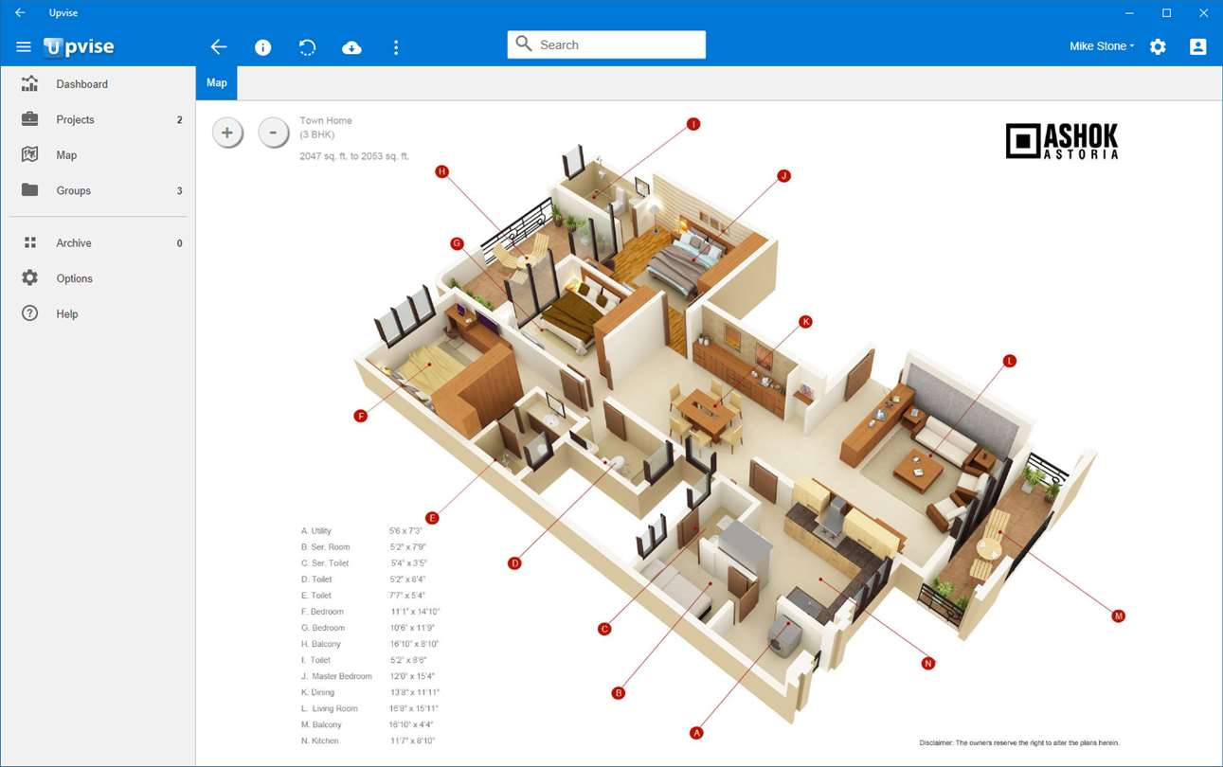This screenshot has height=767, width=1223.
Task: Click red marker B on floor plan
Action: (619, 693)
